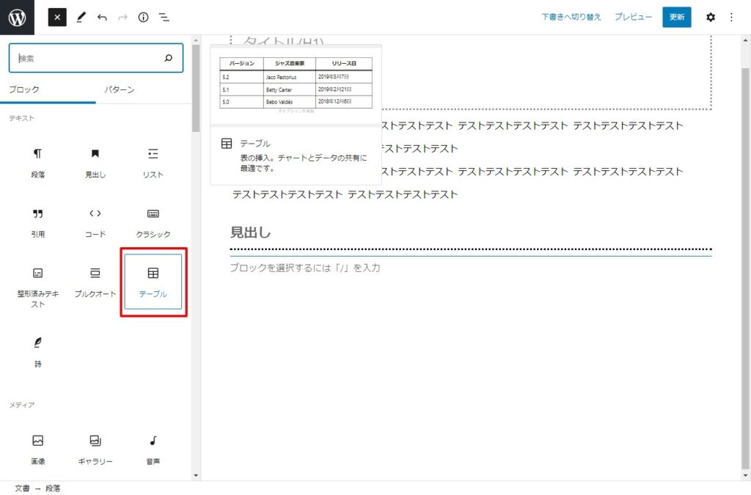The image size is (751, 495).
Task: Insert a Heading (見出し) block
Action: [x=95, y=162]
